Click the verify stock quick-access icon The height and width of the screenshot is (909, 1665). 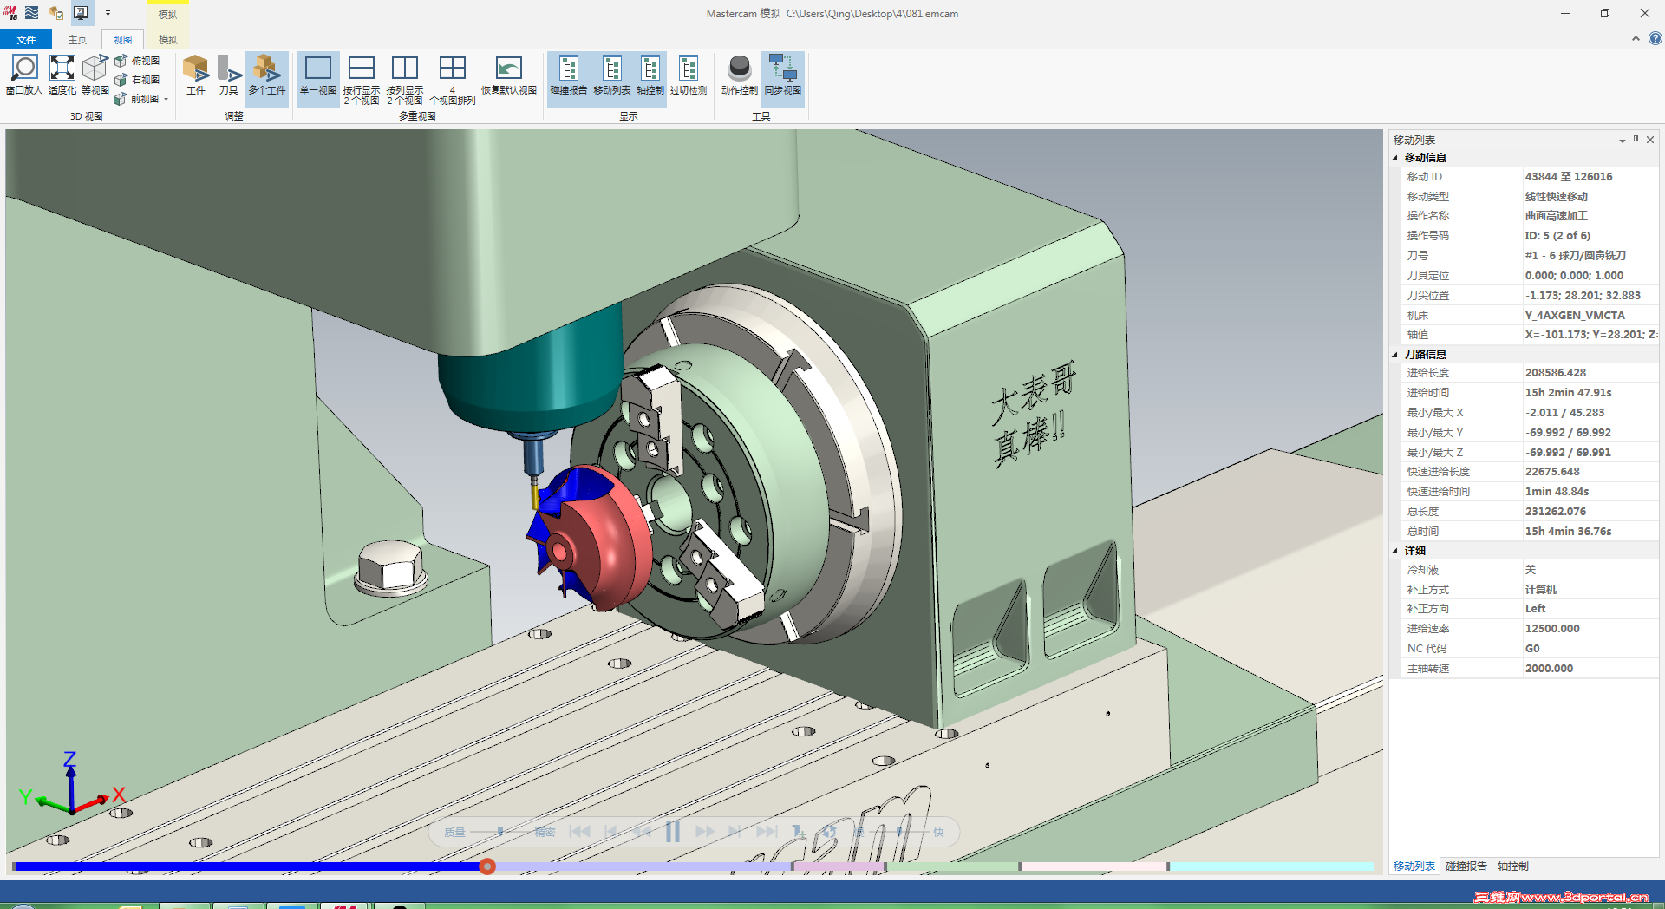(56, 13)
